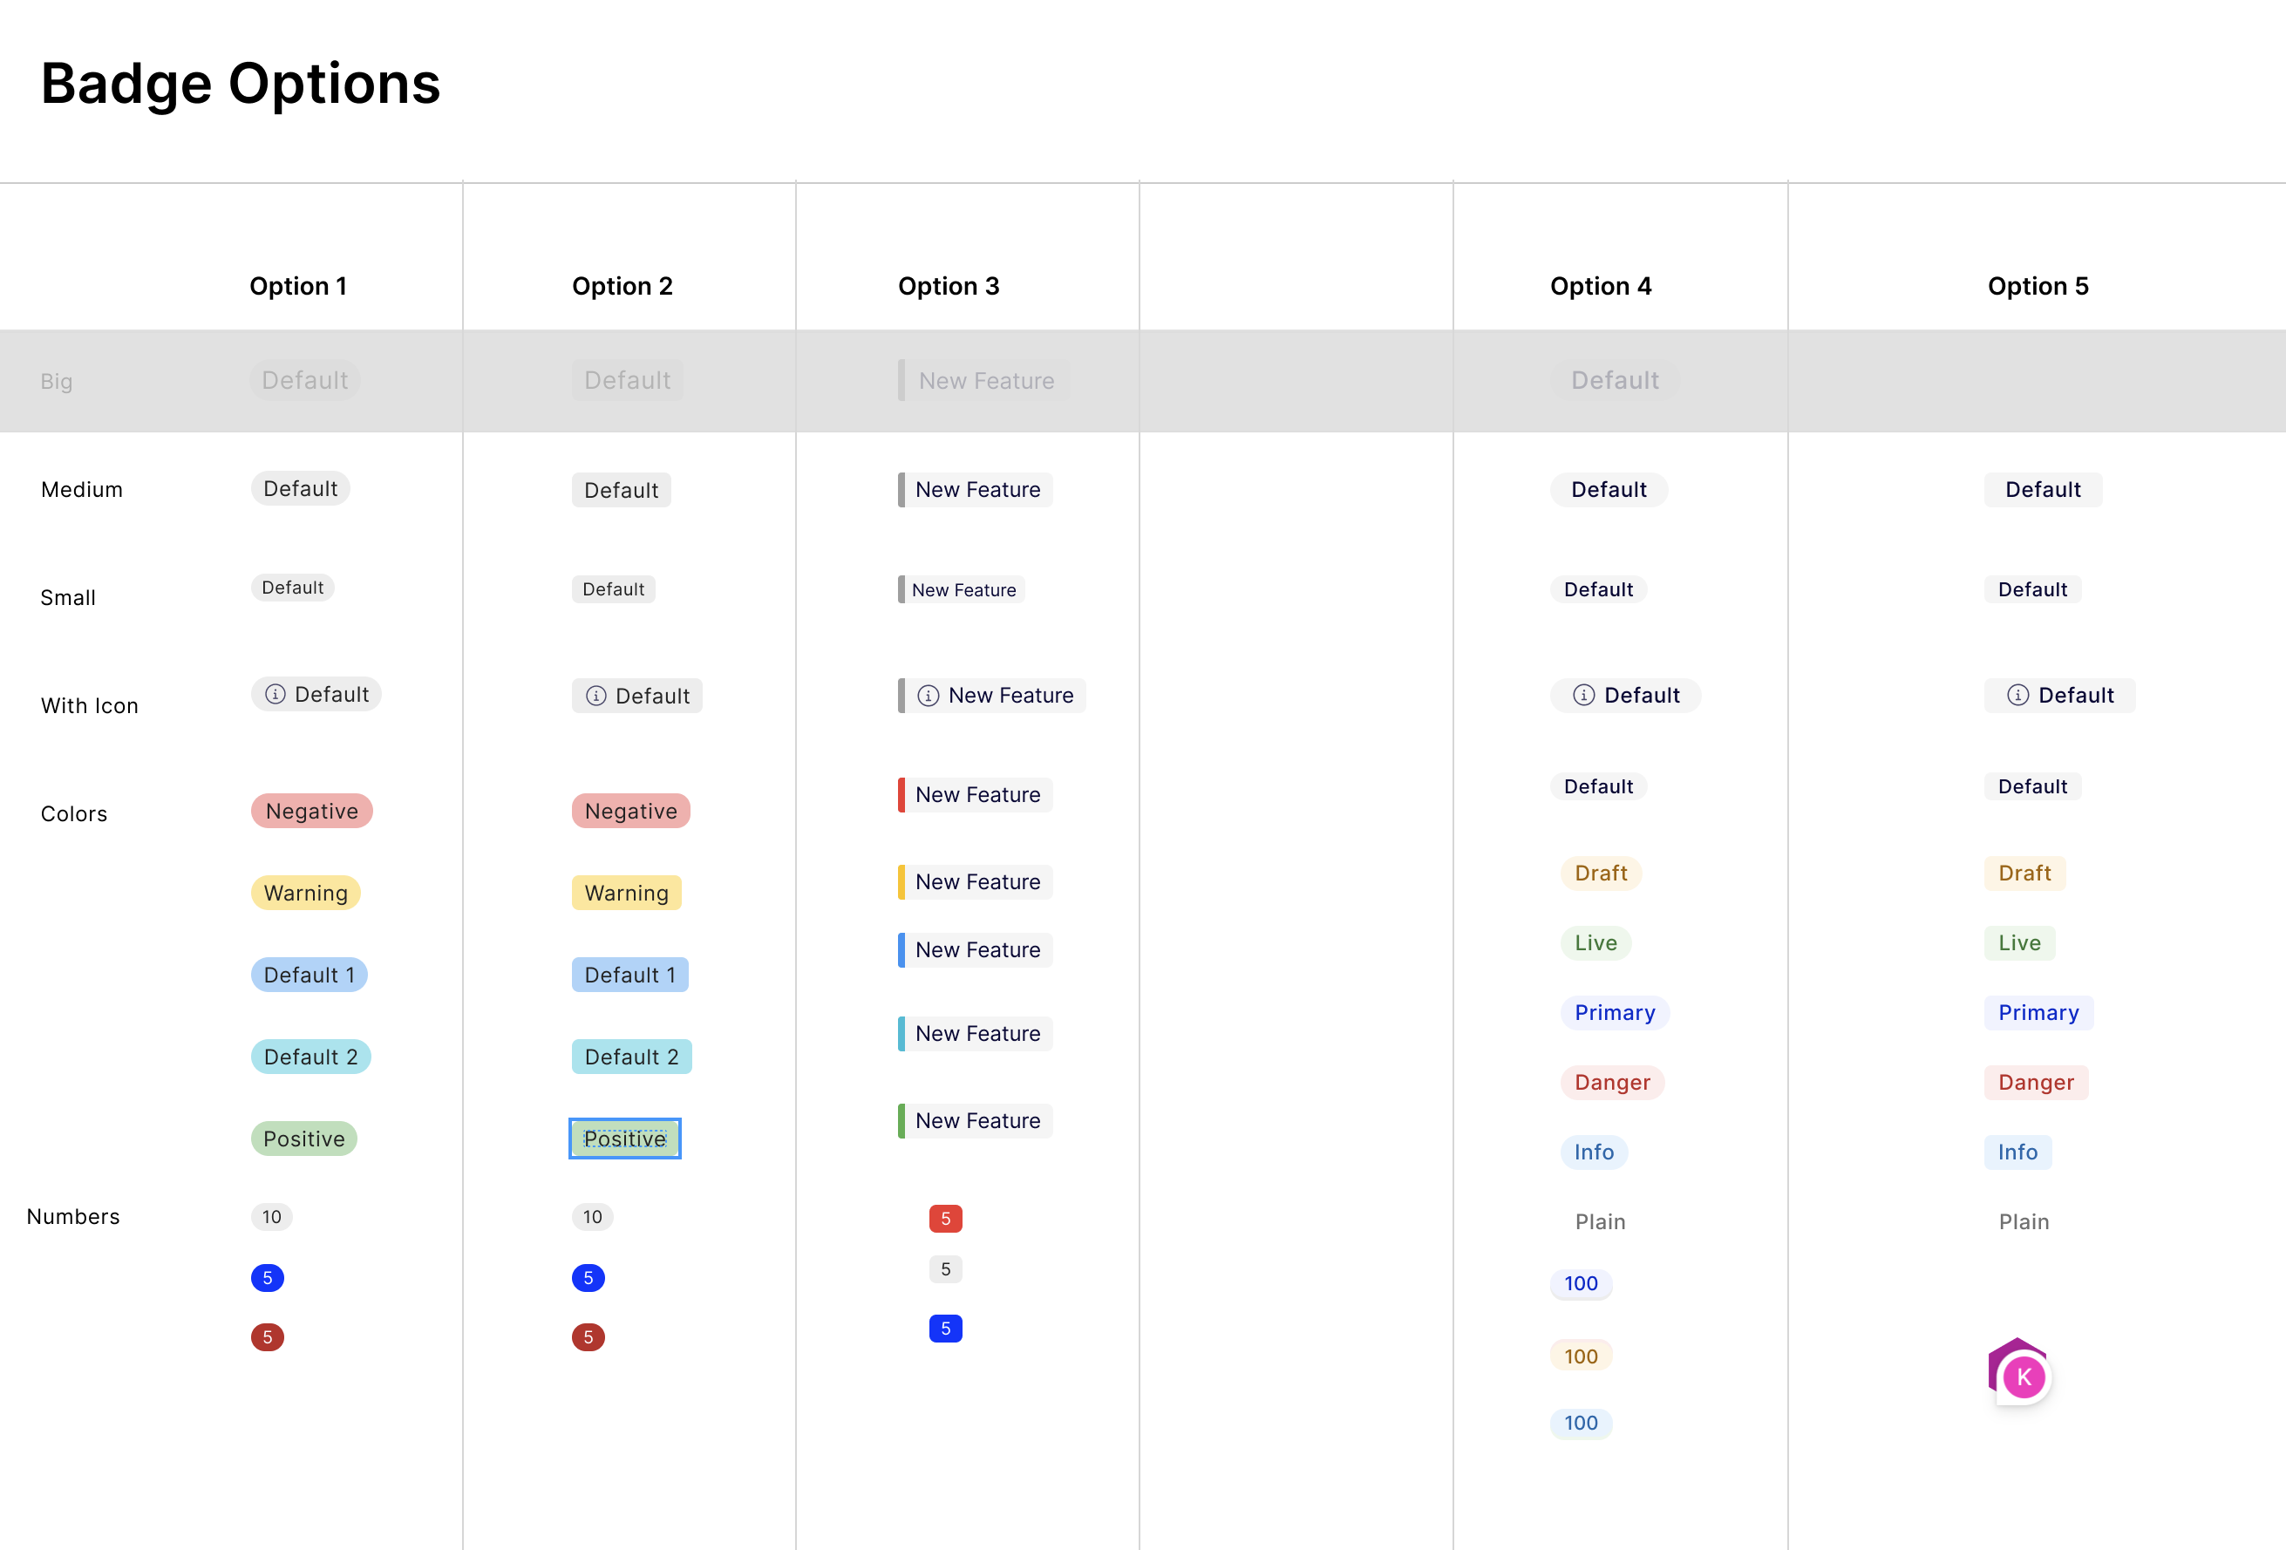This screenshot has width=2286, height=1550.
Task: Click the Warning badge in Option 2 Colors row
Action: (626, 891)
